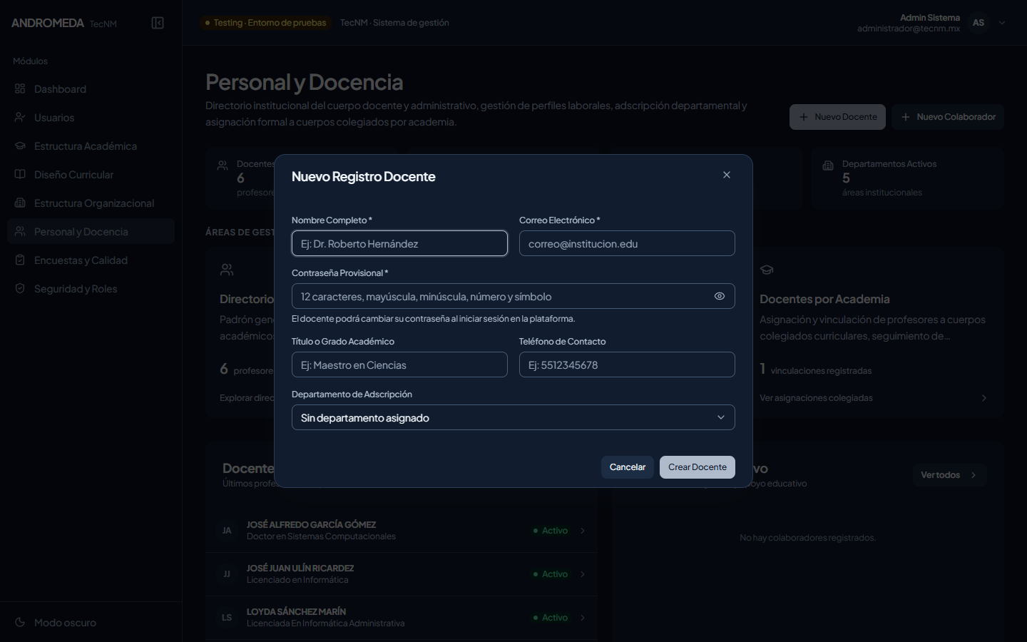Click Título o Grado Académico field

[399, 365]
